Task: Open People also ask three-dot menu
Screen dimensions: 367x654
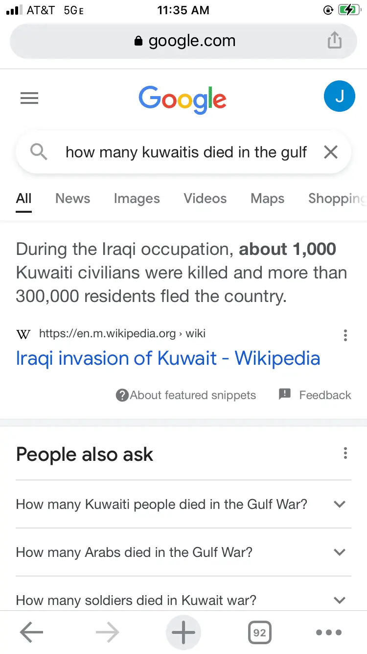Action: [x=345, y=453]
